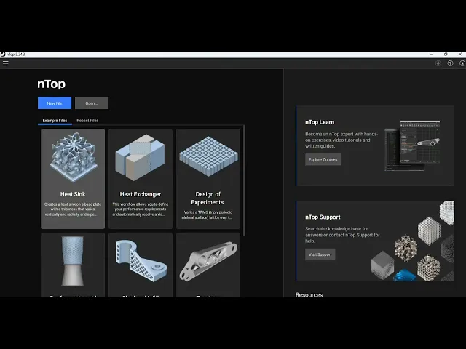Close the nTop window
The image size is (466, 349).
tap(459, 55)
